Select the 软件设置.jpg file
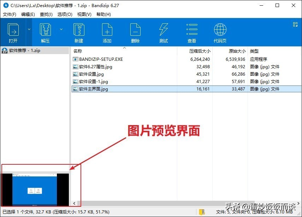The width and height of the screenshot is (302, 217). point(186,74)
